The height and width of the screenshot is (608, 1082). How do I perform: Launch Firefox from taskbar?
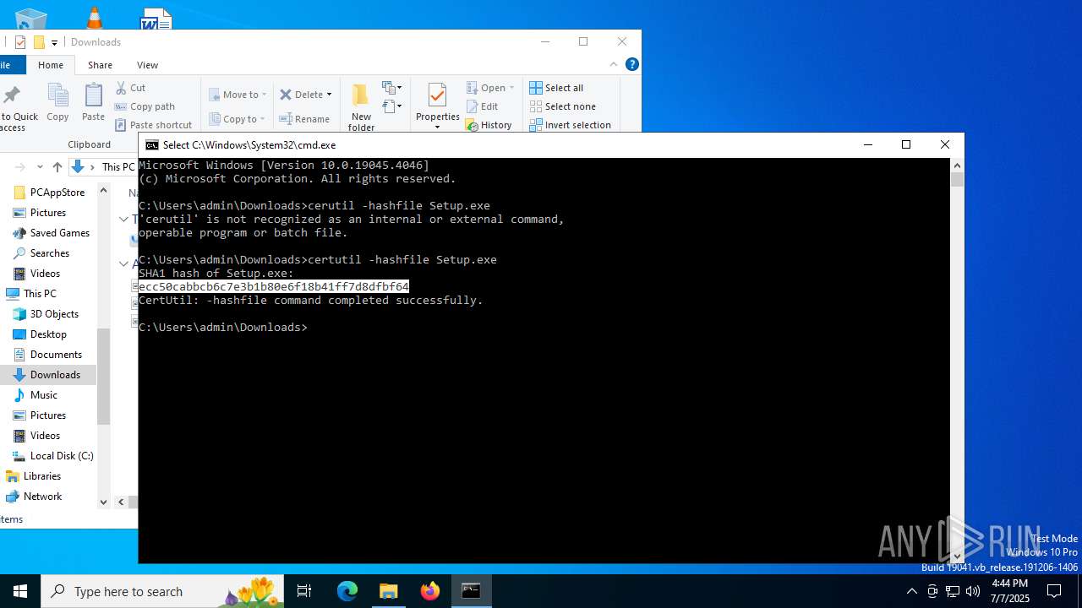430,591
